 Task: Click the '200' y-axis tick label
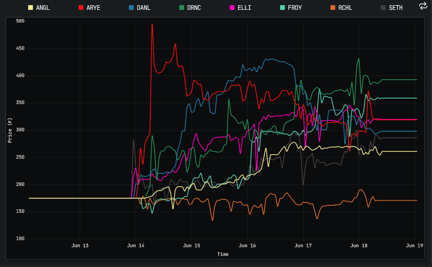tap(20, 184)
